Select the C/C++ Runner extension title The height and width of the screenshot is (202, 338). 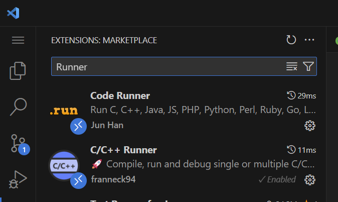[x=123, y=150]
